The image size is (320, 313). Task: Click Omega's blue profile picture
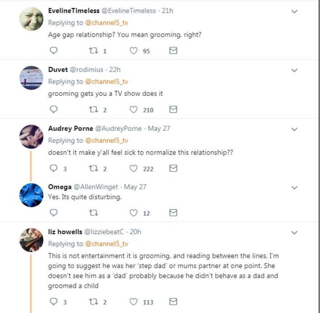[31, 195]
